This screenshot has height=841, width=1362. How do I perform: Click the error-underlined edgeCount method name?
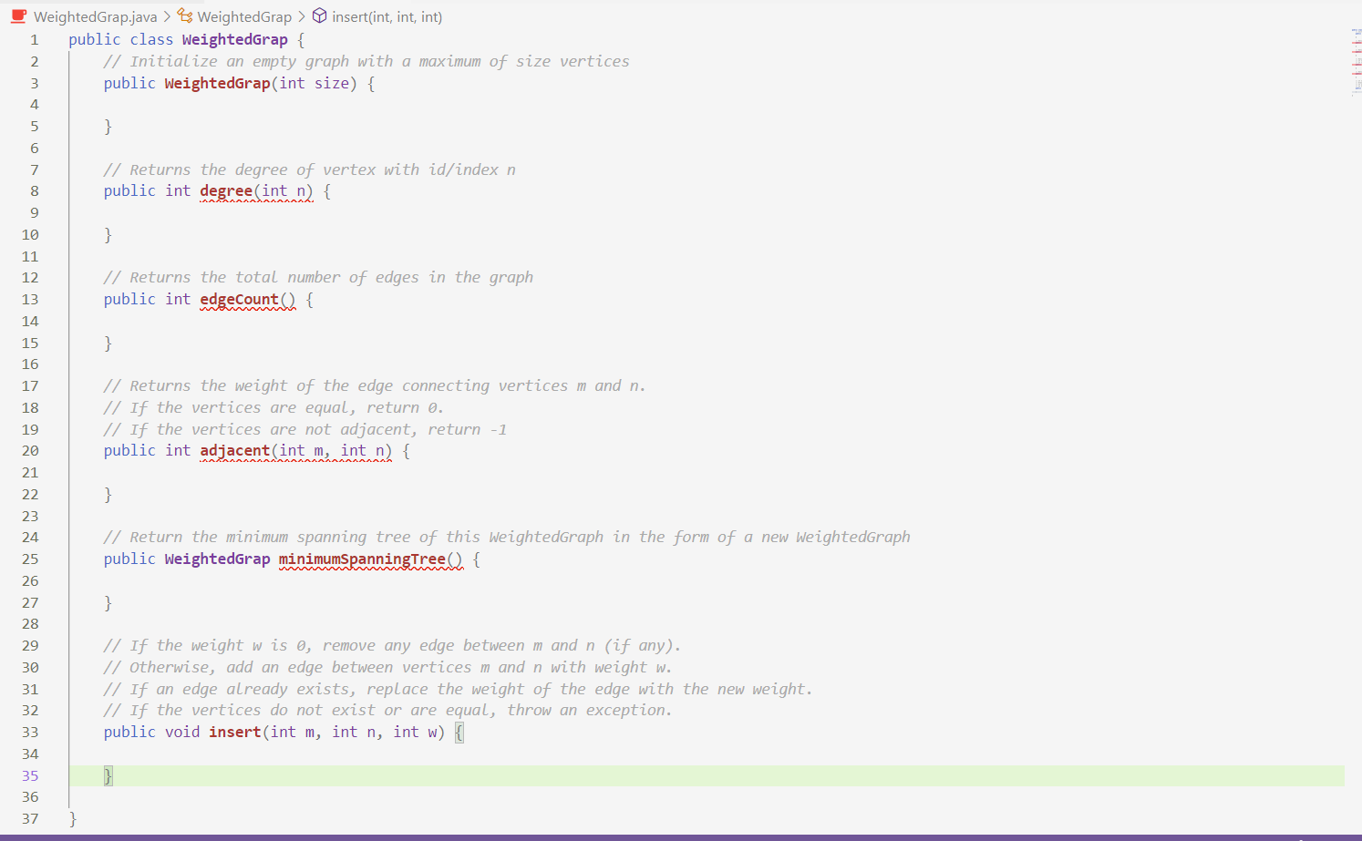point(241,299)
